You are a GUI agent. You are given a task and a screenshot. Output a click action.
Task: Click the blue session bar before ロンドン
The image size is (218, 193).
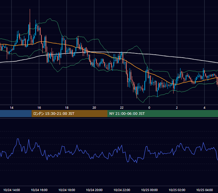[16, 114]
